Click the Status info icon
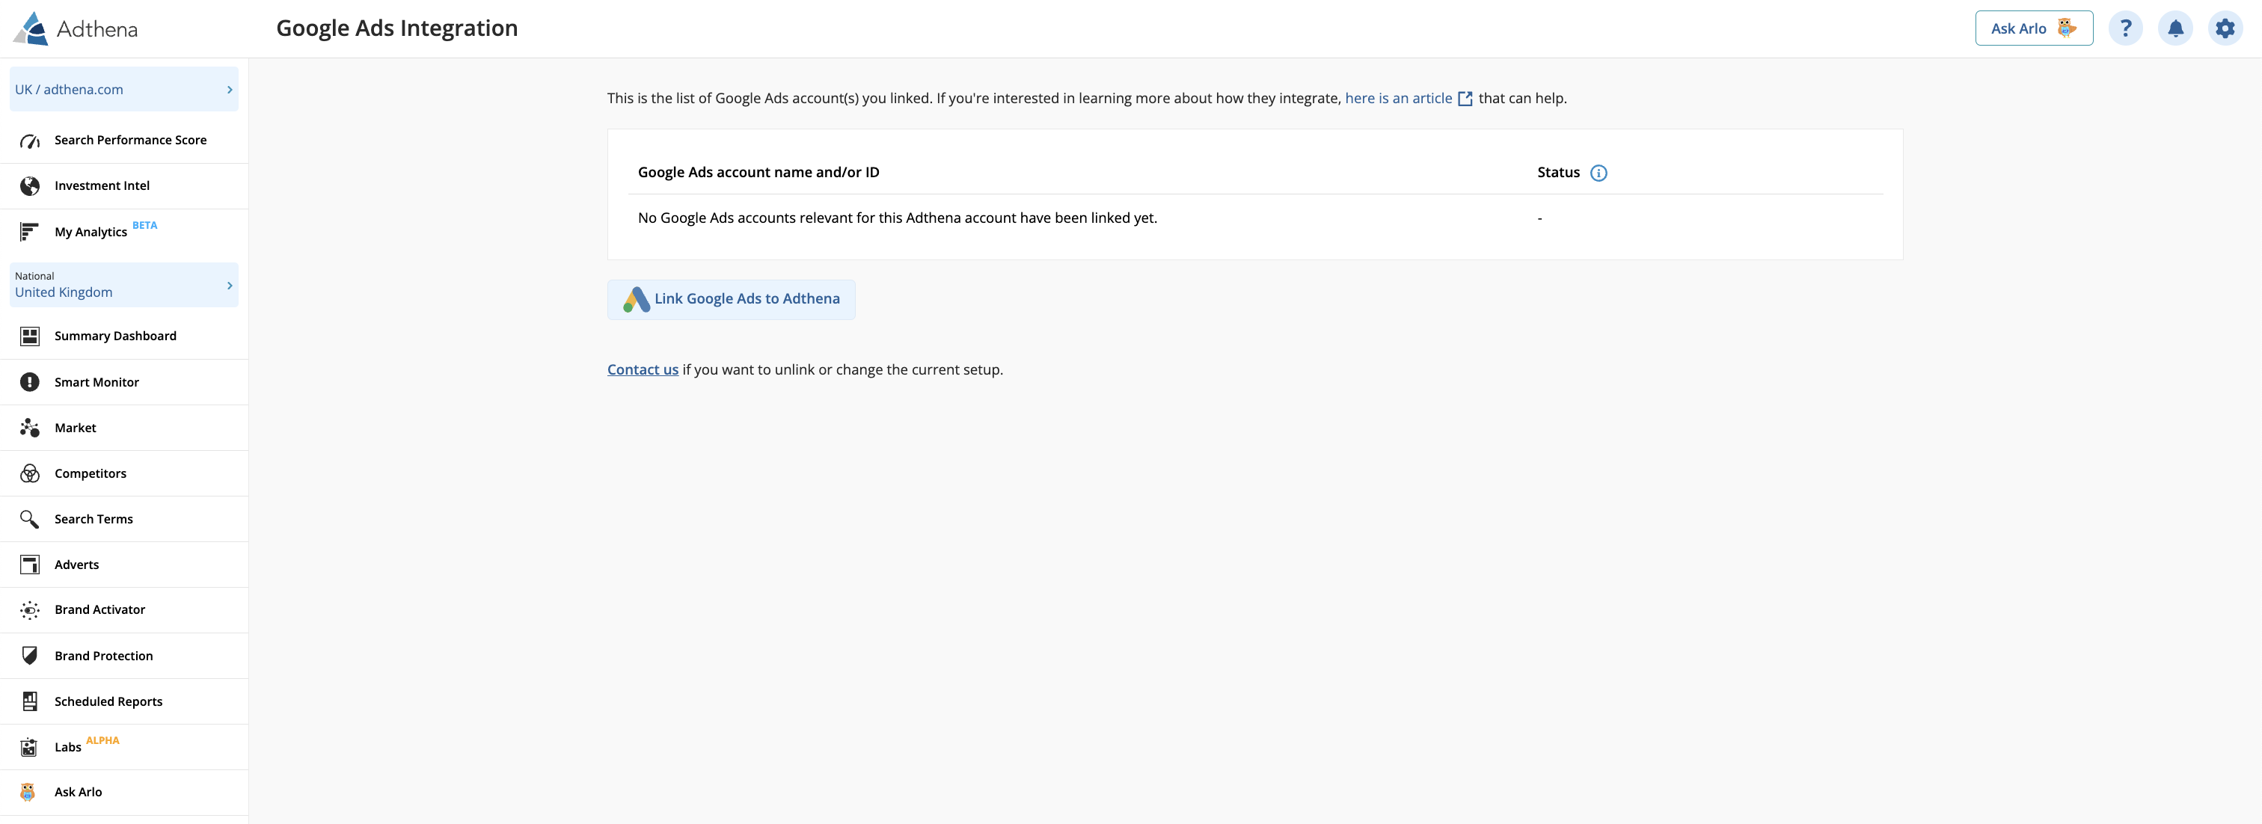 [1599, 173]
